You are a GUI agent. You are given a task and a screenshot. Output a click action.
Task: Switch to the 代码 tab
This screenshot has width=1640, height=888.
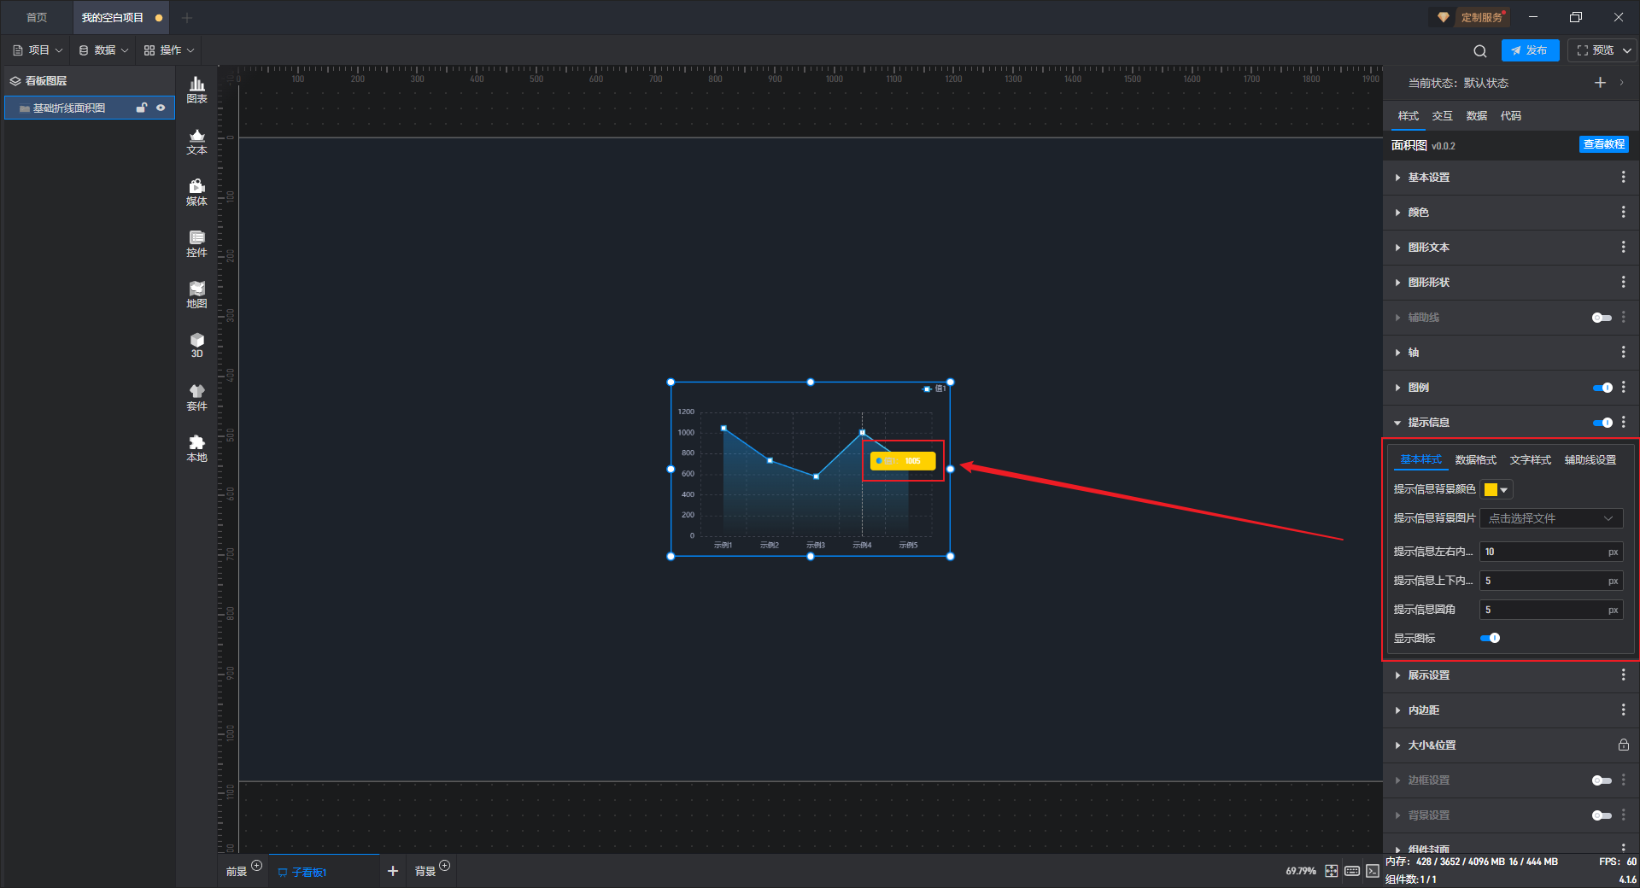(x=1511, y=116)
